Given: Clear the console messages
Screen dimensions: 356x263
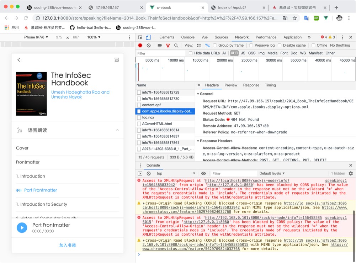Looking at the screenshot, I should point(149,174).
